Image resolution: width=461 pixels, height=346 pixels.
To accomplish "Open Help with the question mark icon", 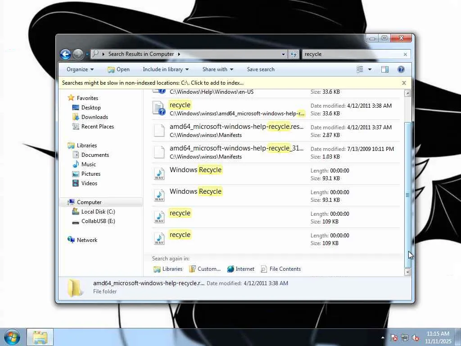I will 401,69.
